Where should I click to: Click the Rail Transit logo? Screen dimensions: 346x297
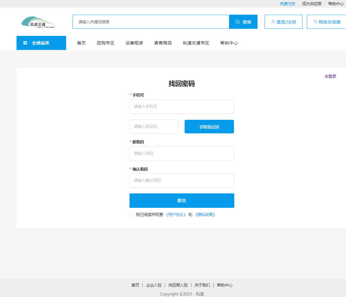38,22
